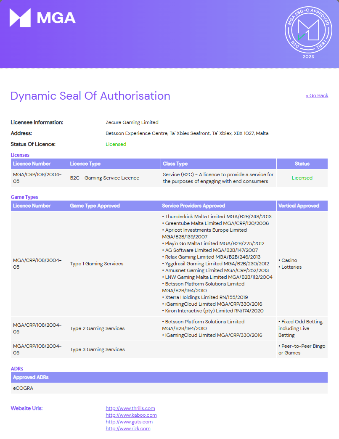Click the Betsson Experience Centre address text
Image resolution: width=339 pixels, height=439 pixels.
coord(187,133)
